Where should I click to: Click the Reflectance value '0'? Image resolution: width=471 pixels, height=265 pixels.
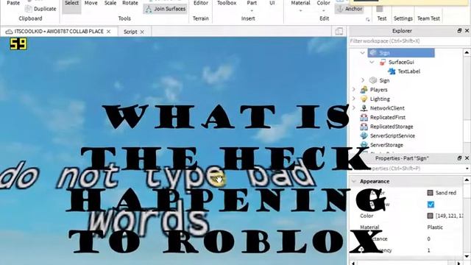click(428, 239)
